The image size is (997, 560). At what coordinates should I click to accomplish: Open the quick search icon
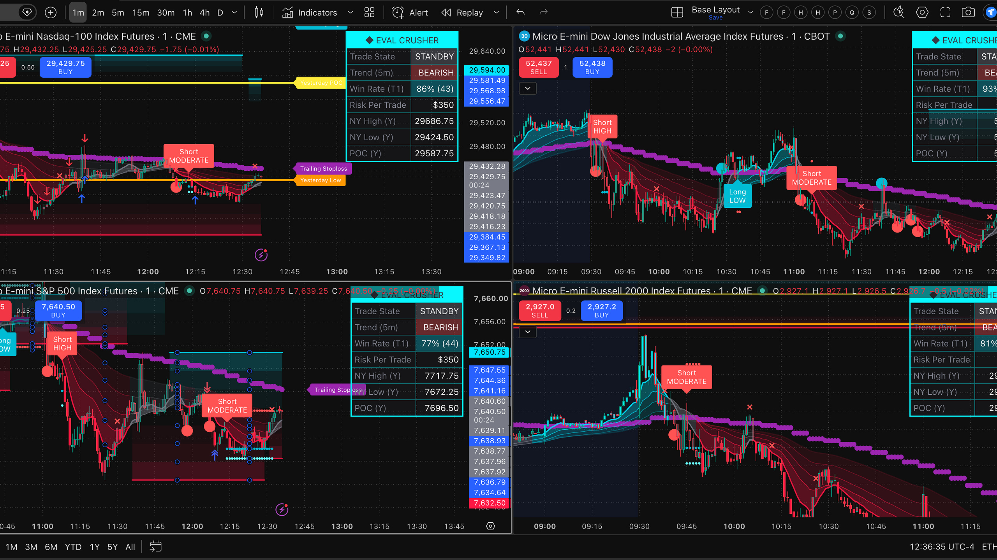pos(899,12)
